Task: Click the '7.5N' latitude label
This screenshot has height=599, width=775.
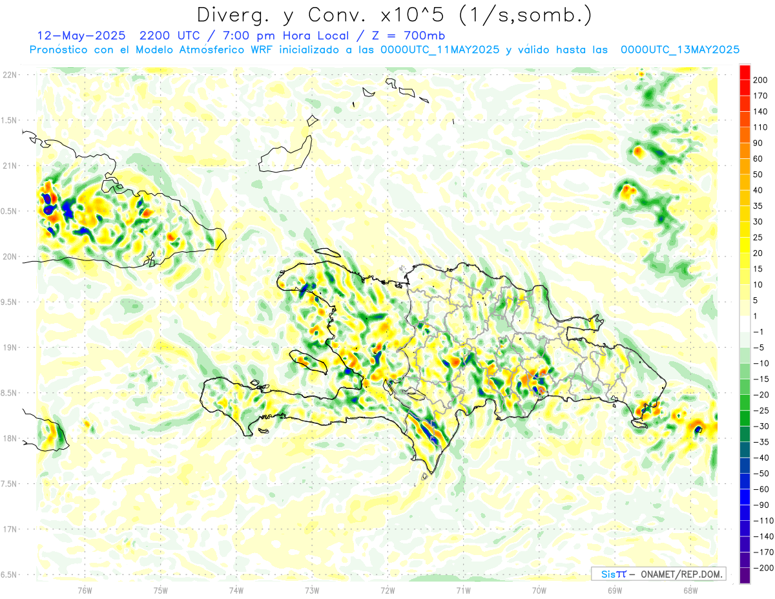Action: click(10, 483)
